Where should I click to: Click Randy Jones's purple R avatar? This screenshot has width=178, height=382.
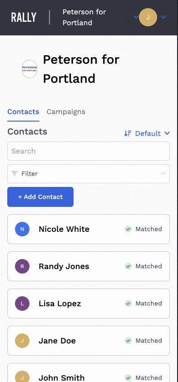click(22, 266)
